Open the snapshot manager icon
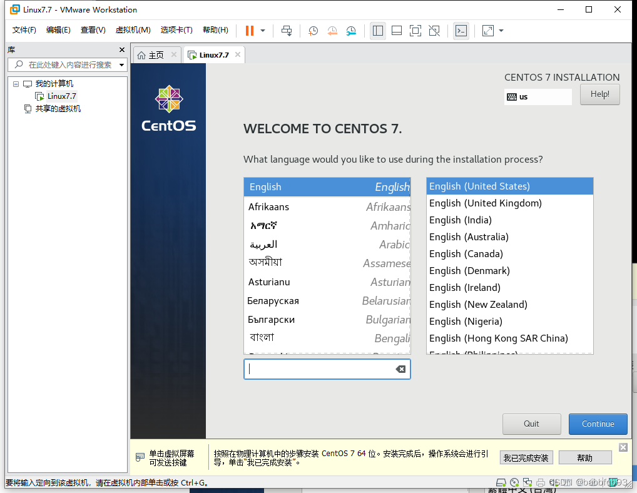The height and width of the screenshot is (493, 637). tap(351, 31)
